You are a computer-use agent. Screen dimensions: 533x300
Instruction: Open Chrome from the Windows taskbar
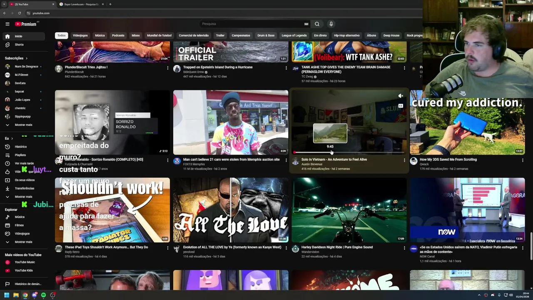click(25, 295)
